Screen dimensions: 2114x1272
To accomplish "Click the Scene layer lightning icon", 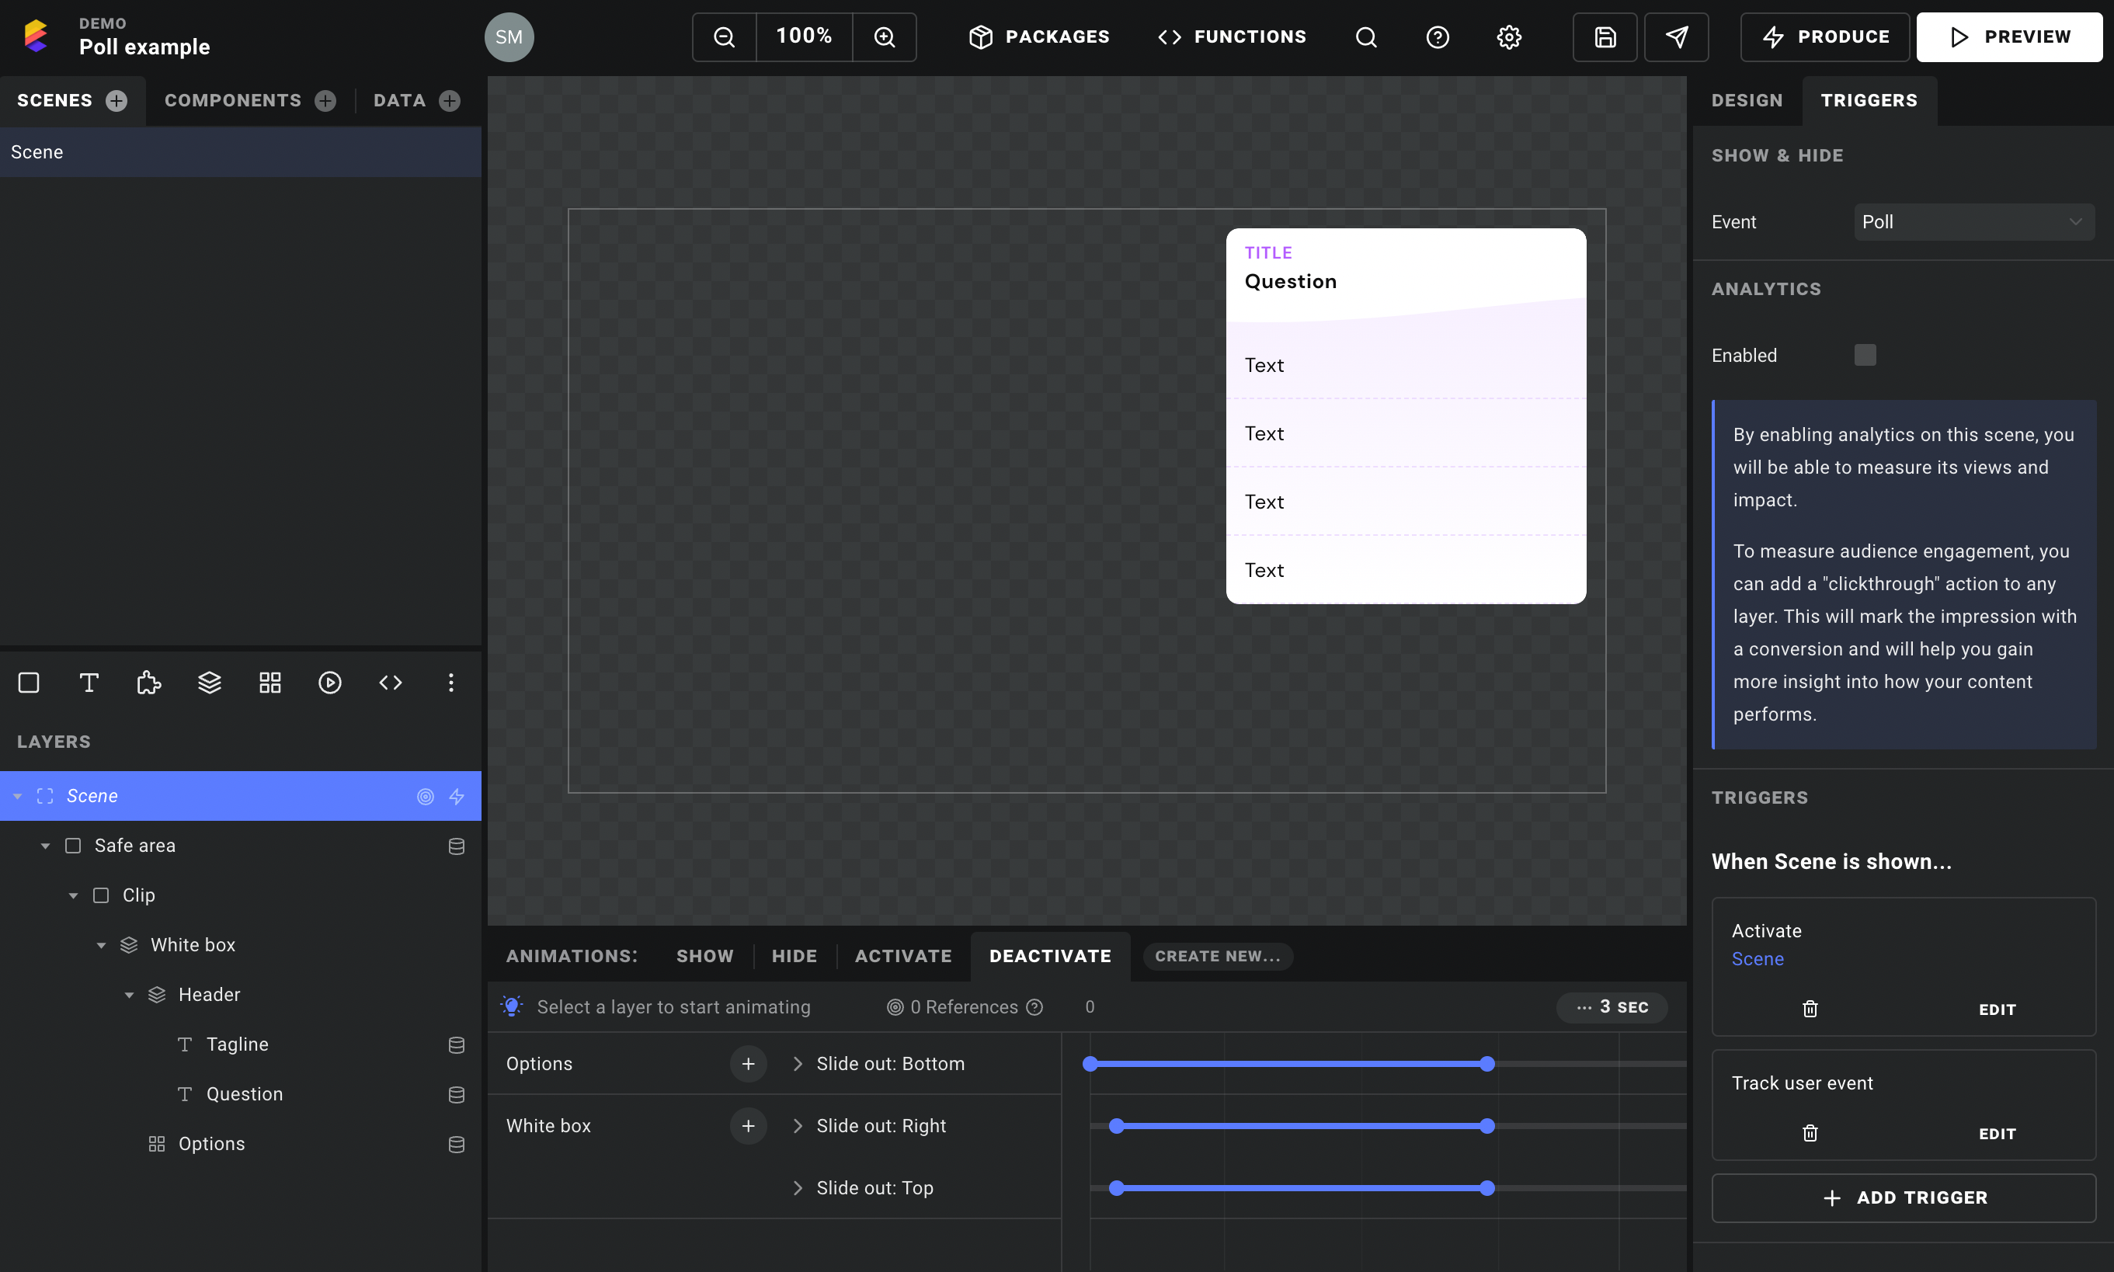I will pos(457,796).
